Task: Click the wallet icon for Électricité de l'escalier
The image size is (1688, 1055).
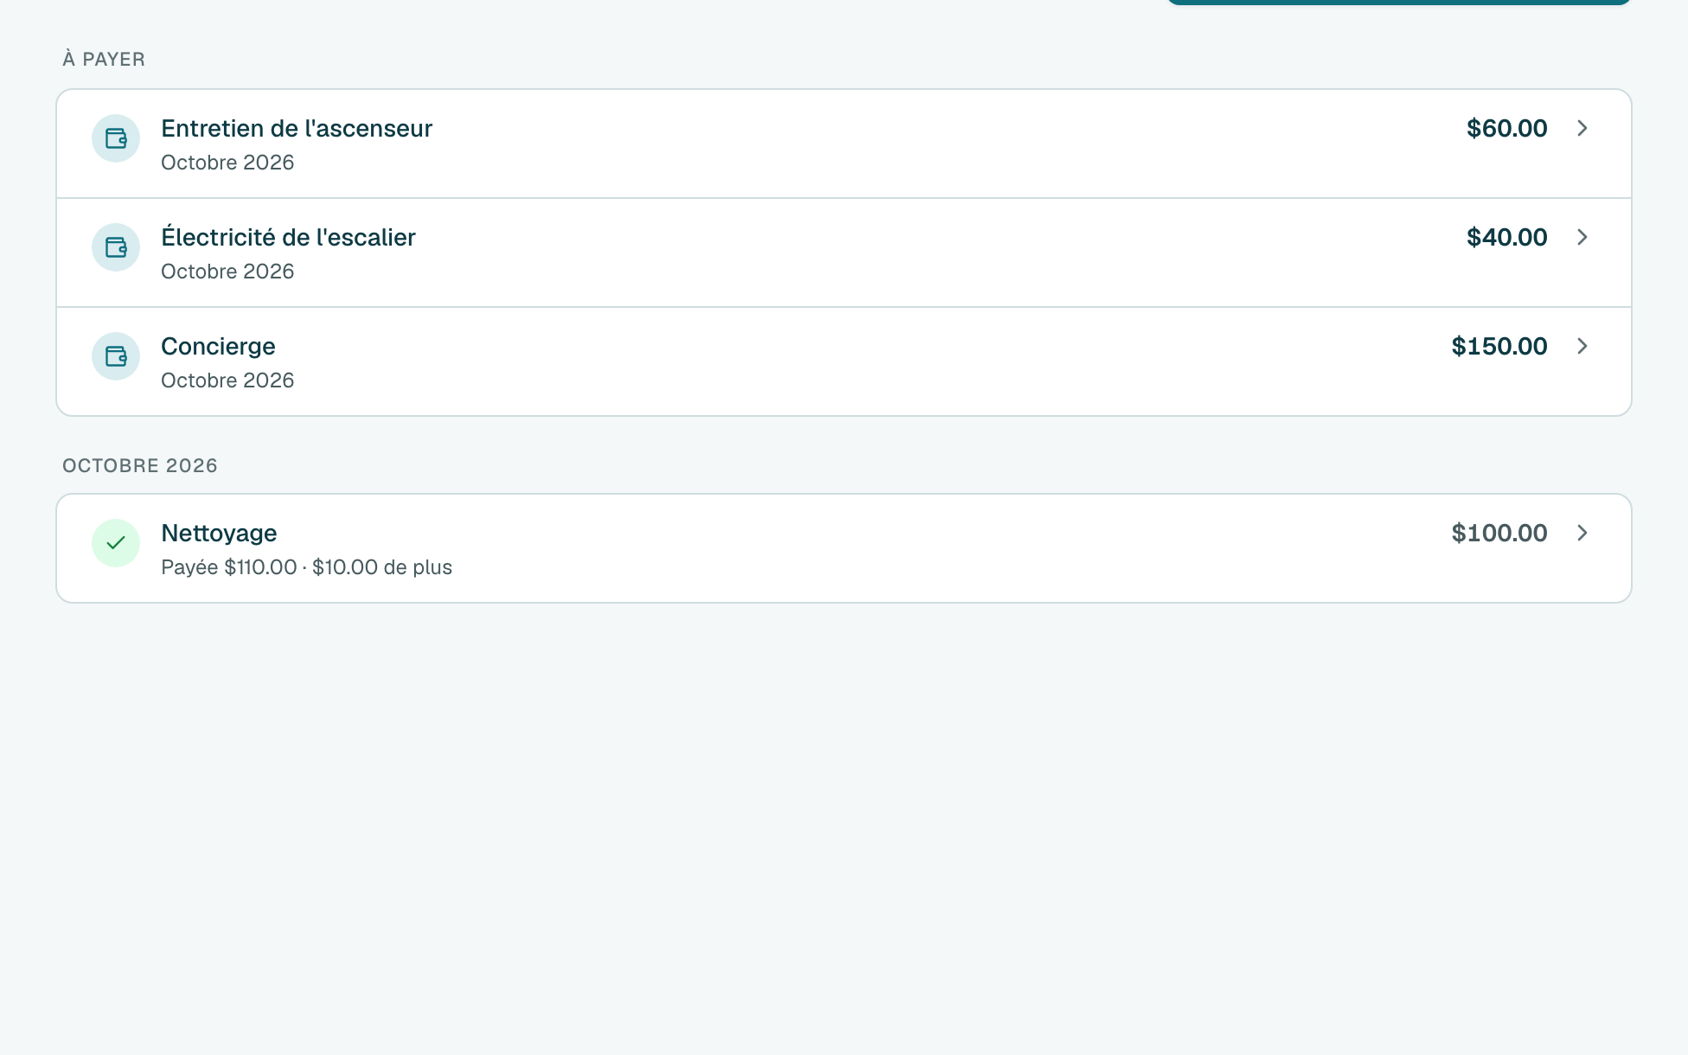Action: pyautogui.click(x=116, y=247)
